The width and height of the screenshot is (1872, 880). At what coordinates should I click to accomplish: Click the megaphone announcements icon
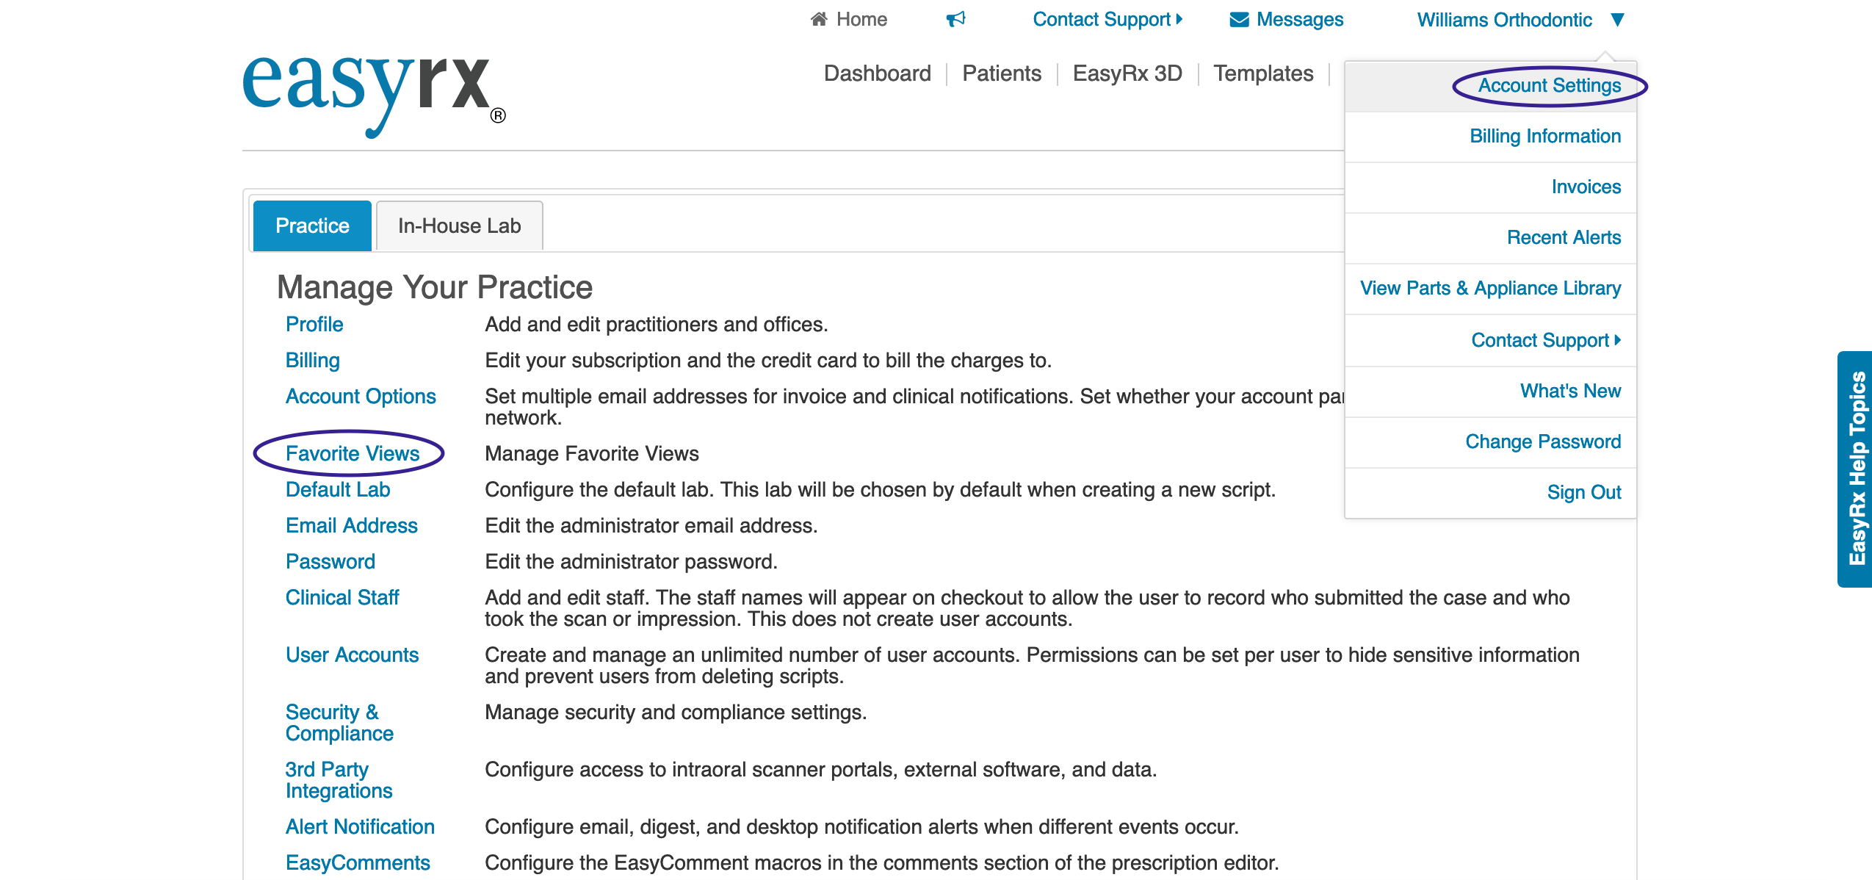tap(955, 19)
